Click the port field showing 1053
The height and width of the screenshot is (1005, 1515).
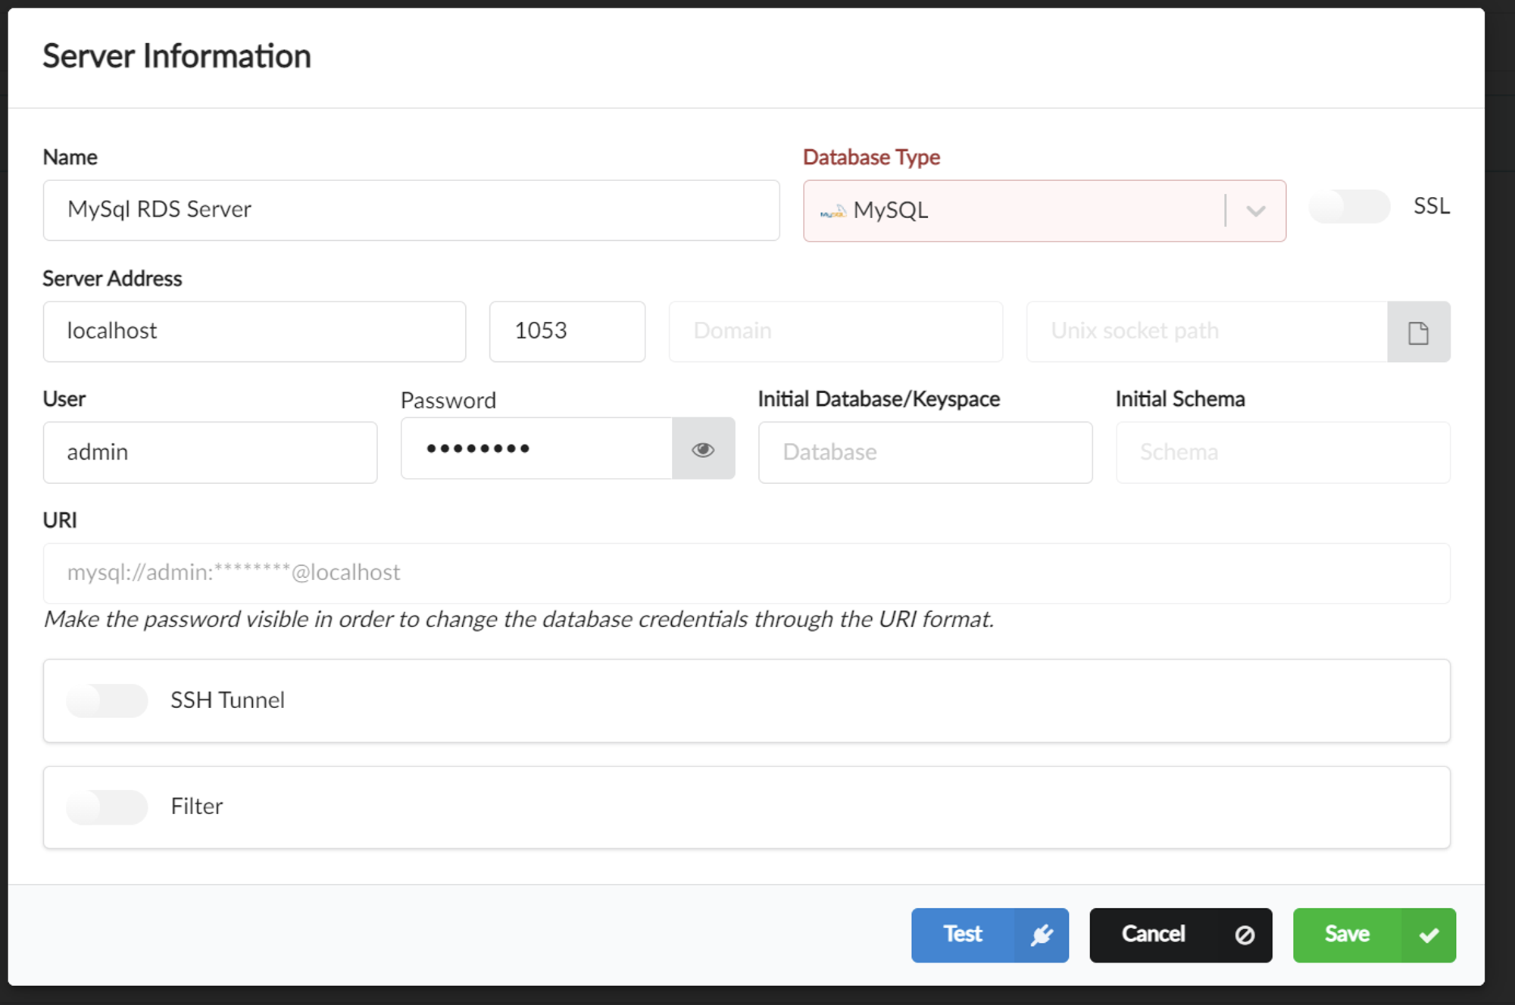pyautogui.click(x=567, y=332)
